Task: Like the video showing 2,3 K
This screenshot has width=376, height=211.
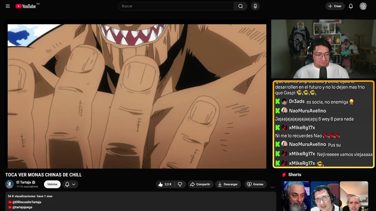Action: click(165, 184)
